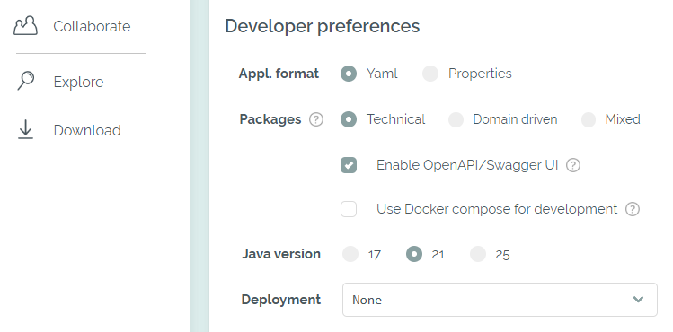Viewport: 673px width, 332px height.
Task: Select Properties application format
Action: coord(430,74)
